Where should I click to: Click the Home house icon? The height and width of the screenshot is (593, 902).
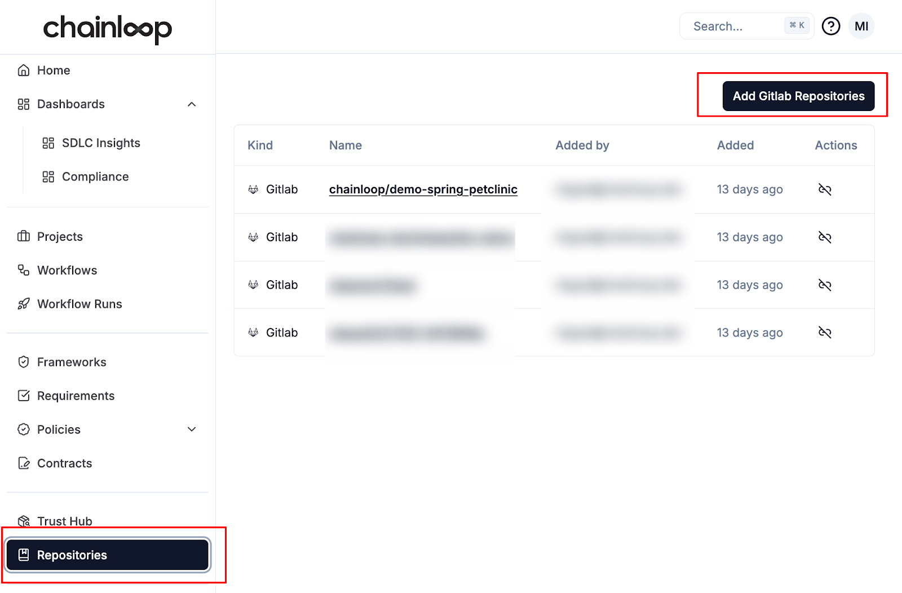tap(24, 70)
